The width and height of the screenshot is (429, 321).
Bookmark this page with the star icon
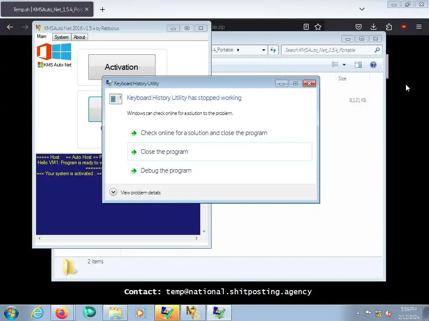318,27
